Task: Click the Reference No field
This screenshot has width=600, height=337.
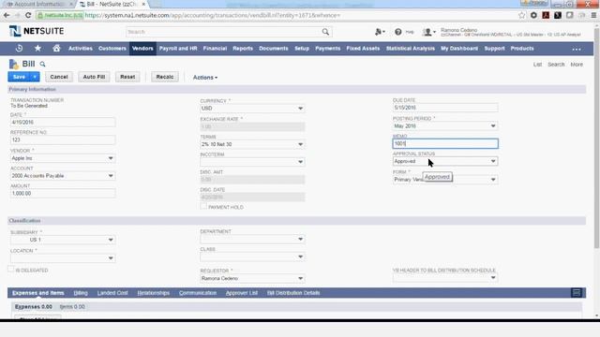Action: [x=63, y=139]
